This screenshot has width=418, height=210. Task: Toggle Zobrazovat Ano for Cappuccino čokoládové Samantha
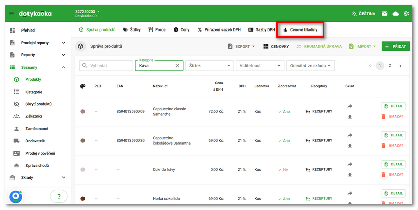[284, 140]
